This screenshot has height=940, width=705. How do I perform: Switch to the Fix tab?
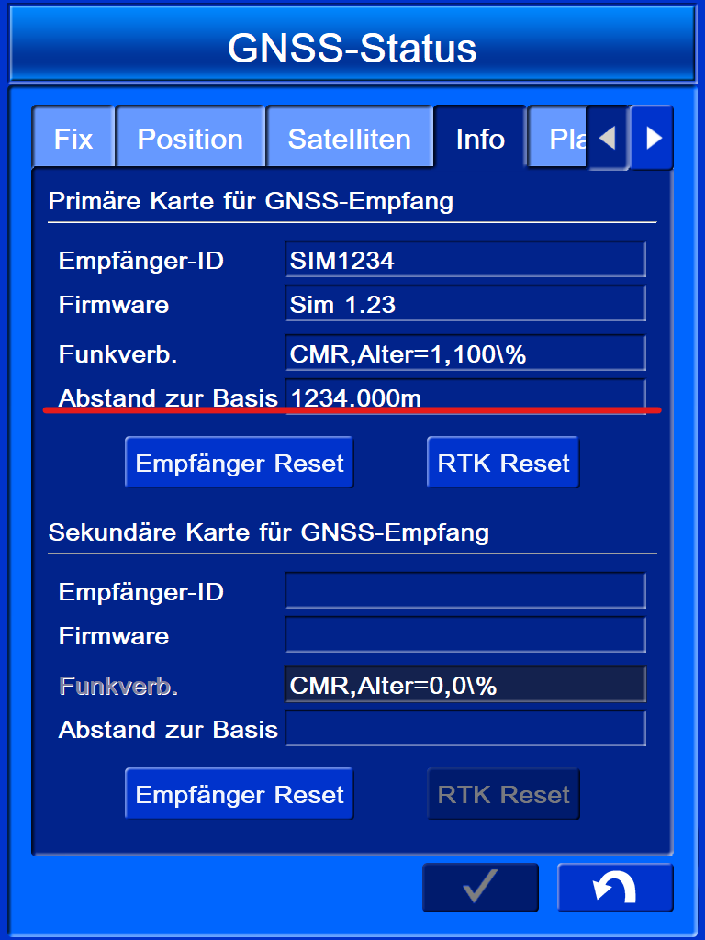73,139
